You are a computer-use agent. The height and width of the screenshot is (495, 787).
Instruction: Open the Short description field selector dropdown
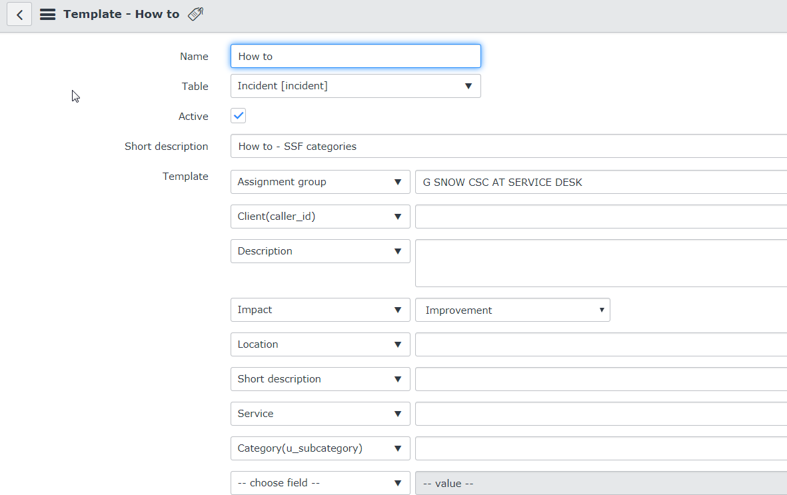320,379
